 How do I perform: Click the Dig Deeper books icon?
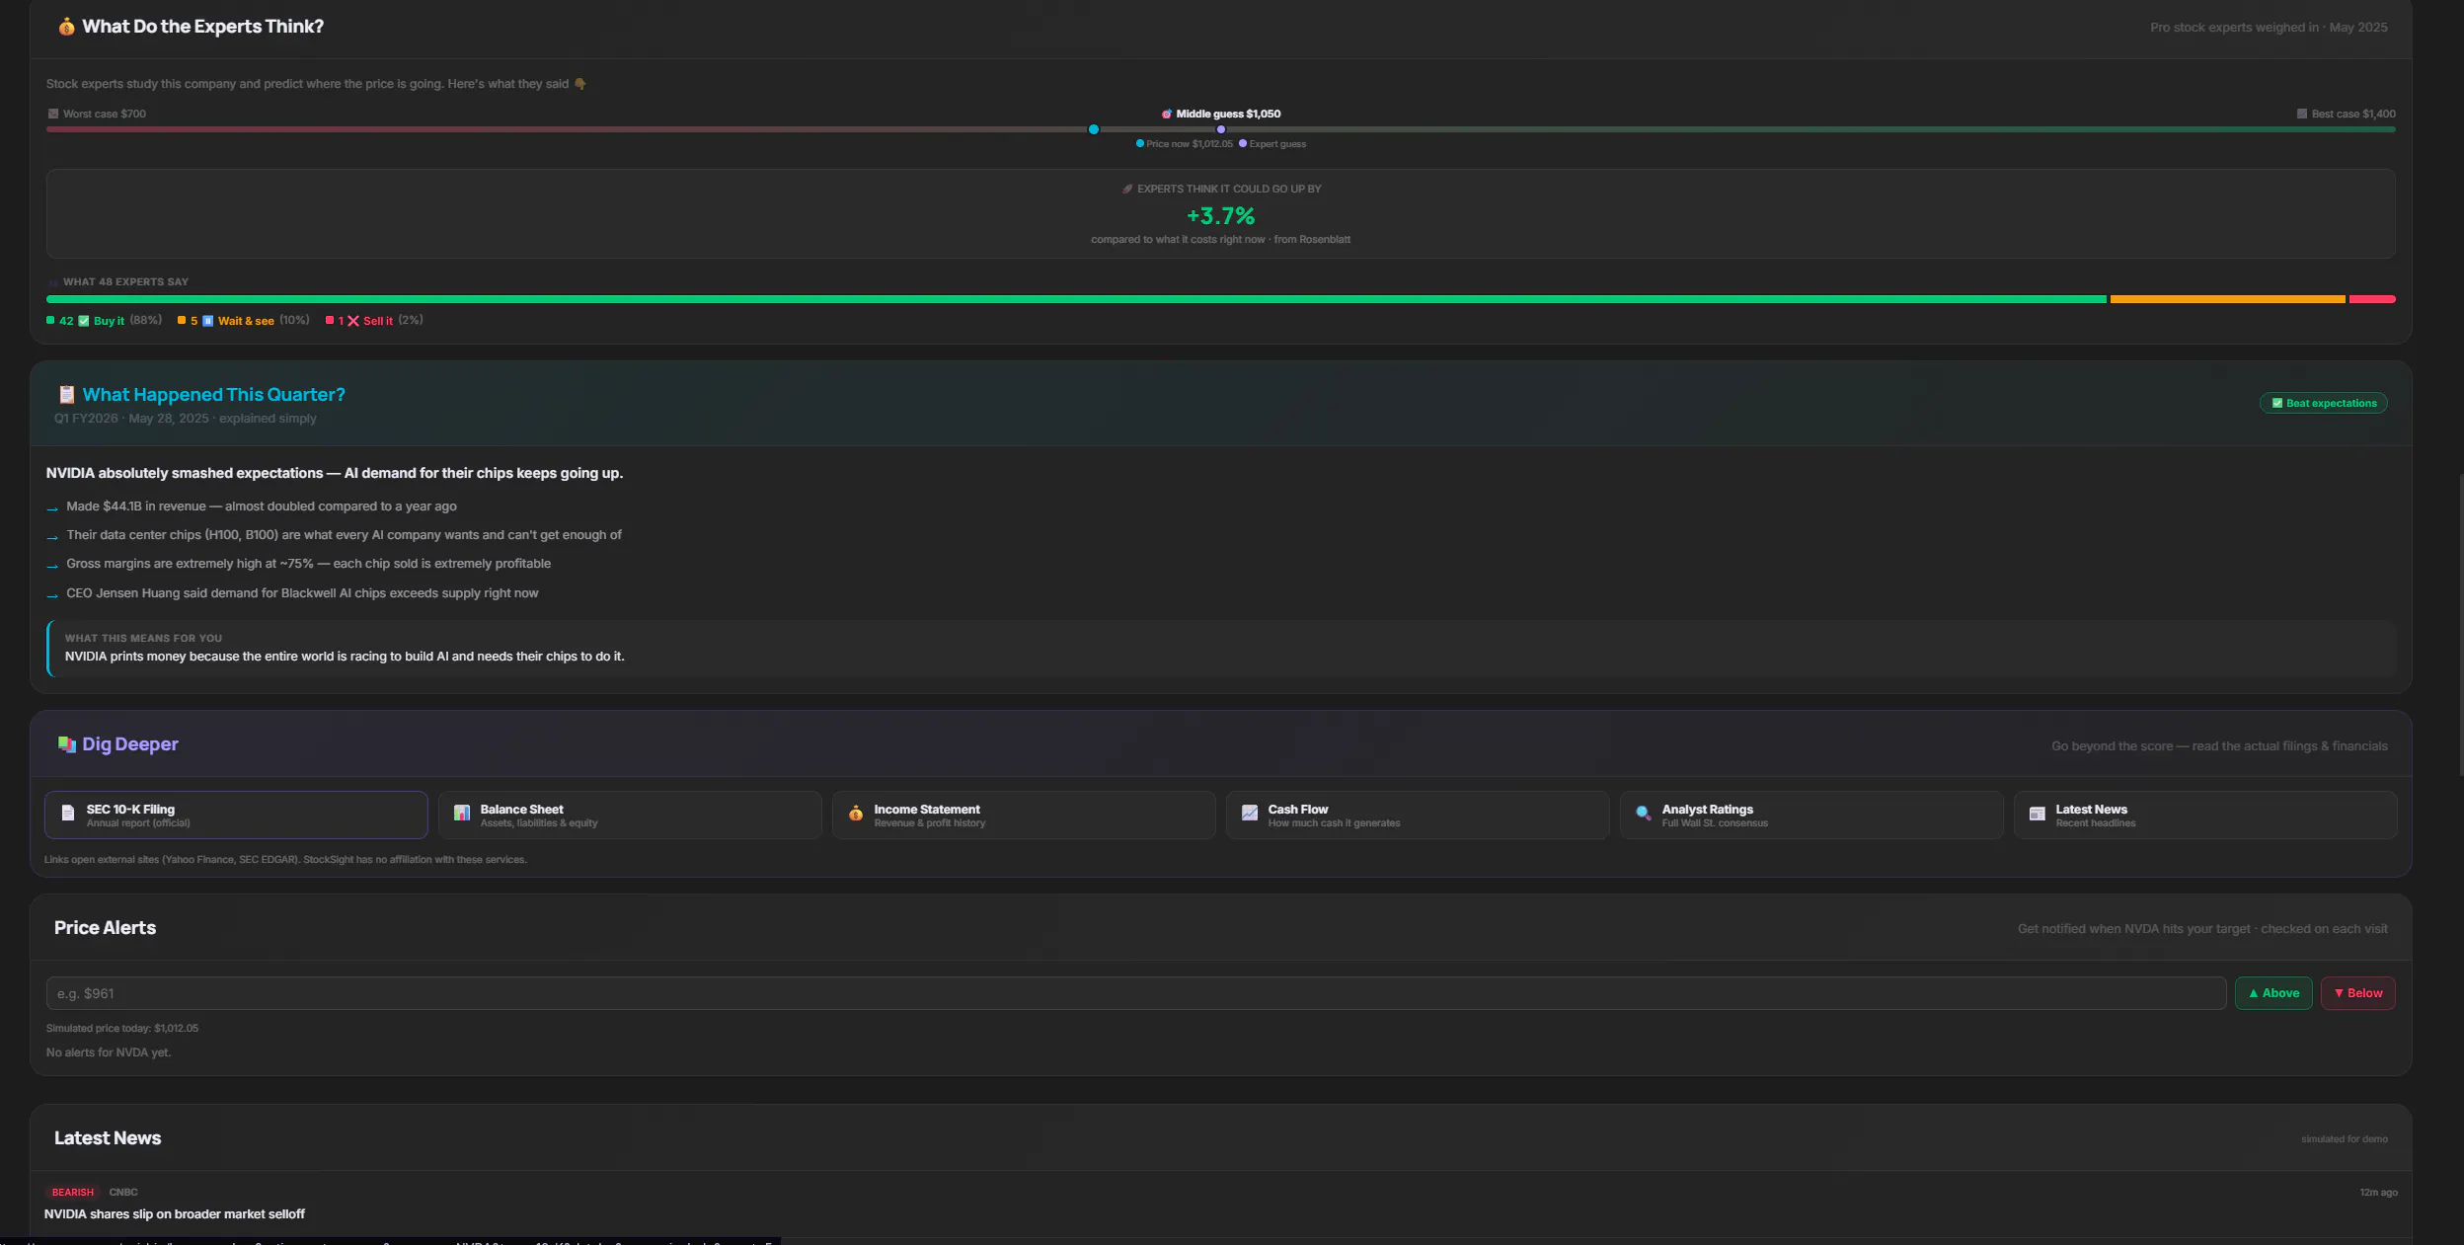click(66, 744)
